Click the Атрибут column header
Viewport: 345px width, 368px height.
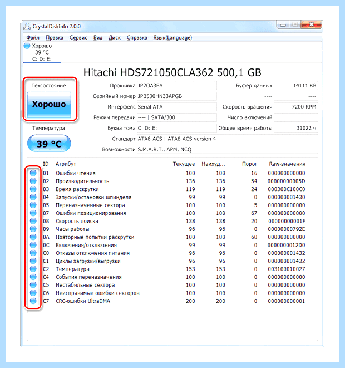click(66, 164)
